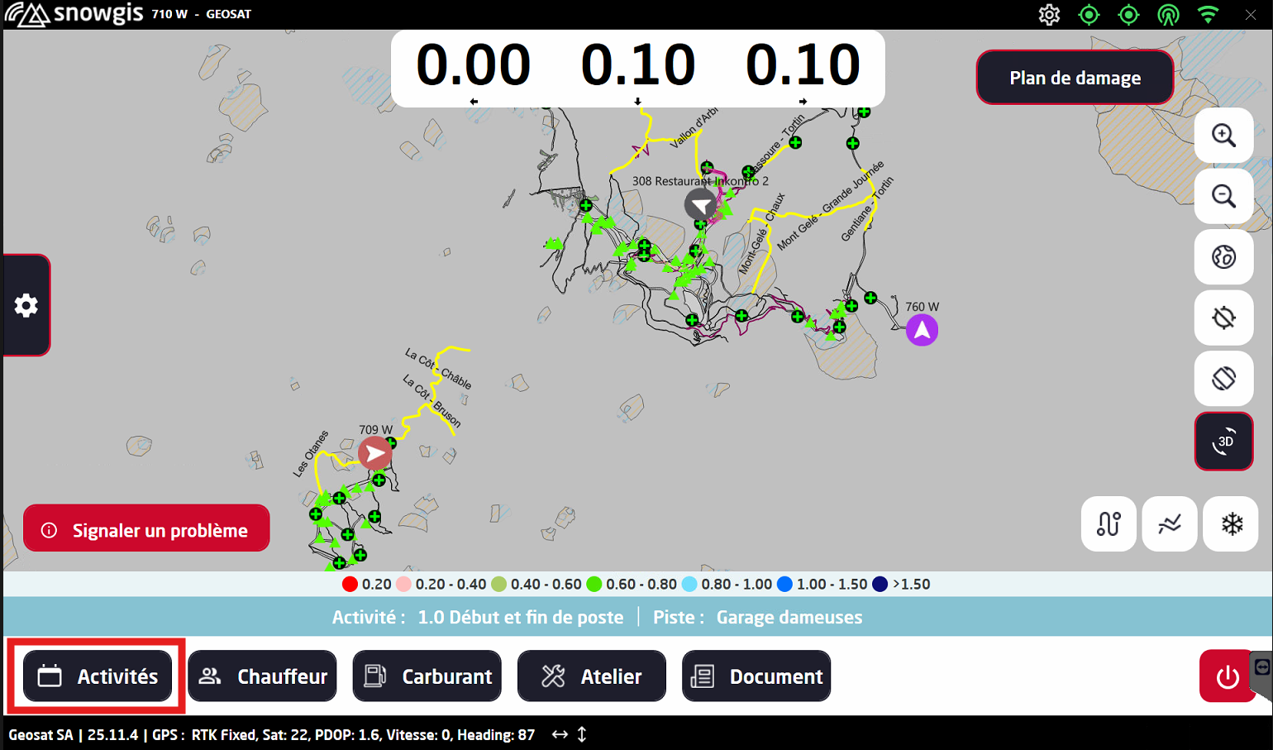Zoom out of the map
Screen dimensions: 1273x750
click(1223, 196)
